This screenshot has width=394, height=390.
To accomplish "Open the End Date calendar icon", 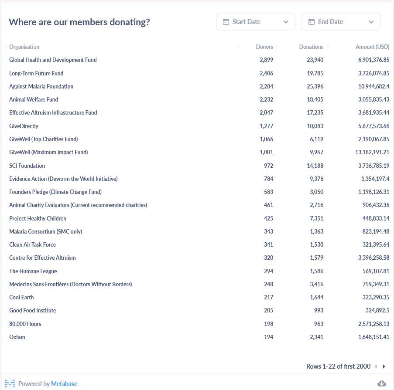I will 312,21.
